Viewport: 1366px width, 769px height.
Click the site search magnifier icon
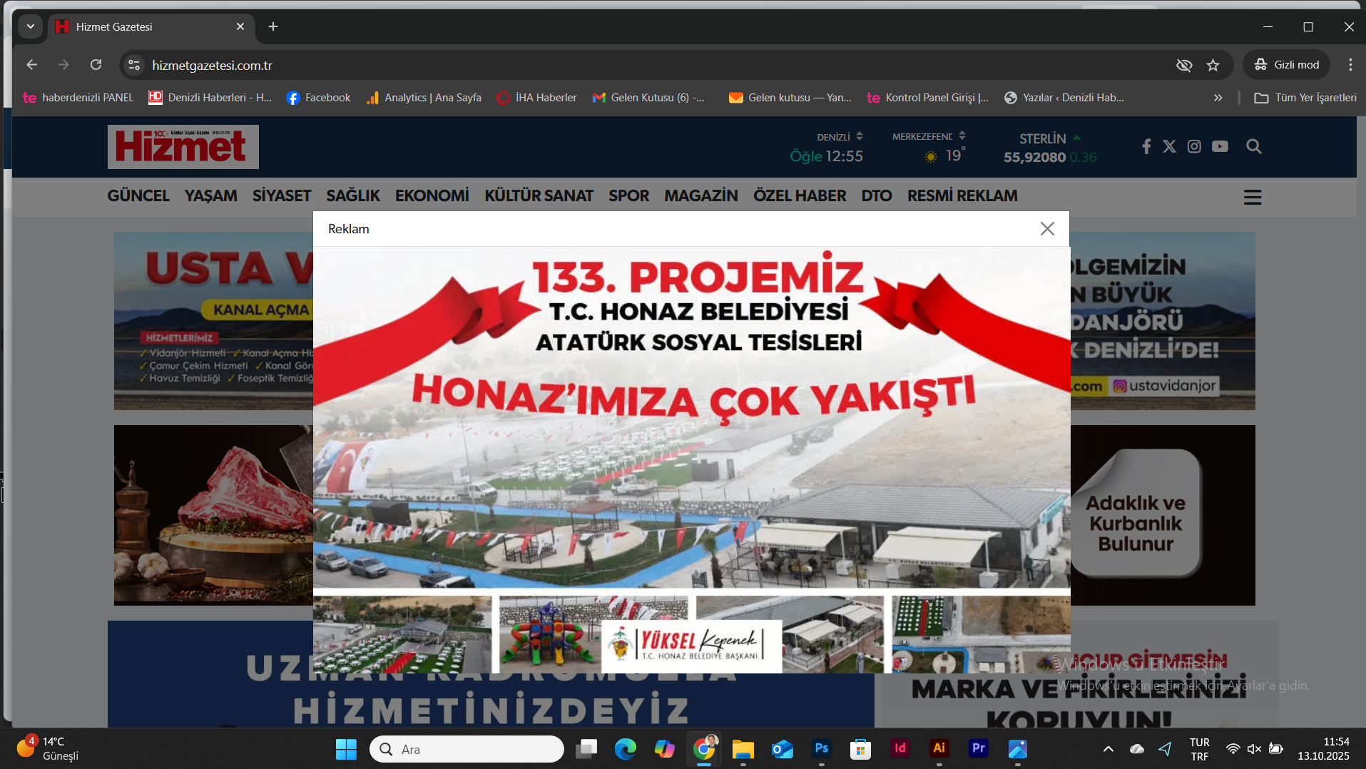pyautogui.click(x=1253, y=146)
